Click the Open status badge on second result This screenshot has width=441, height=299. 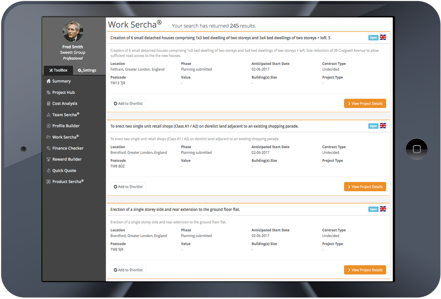pyautogui.click(x=373, y=126)
